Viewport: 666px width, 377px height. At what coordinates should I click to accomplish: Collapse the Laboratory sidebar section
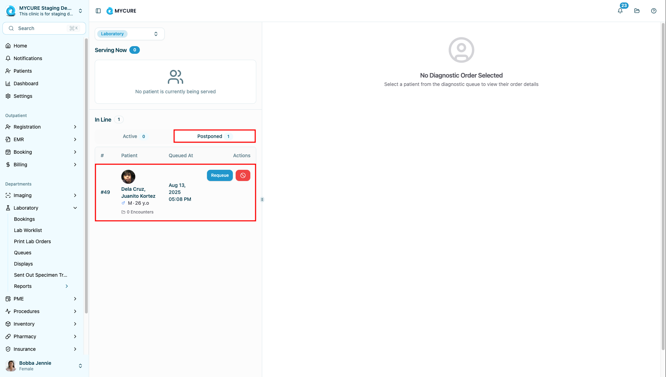click(x=75, y=208)
